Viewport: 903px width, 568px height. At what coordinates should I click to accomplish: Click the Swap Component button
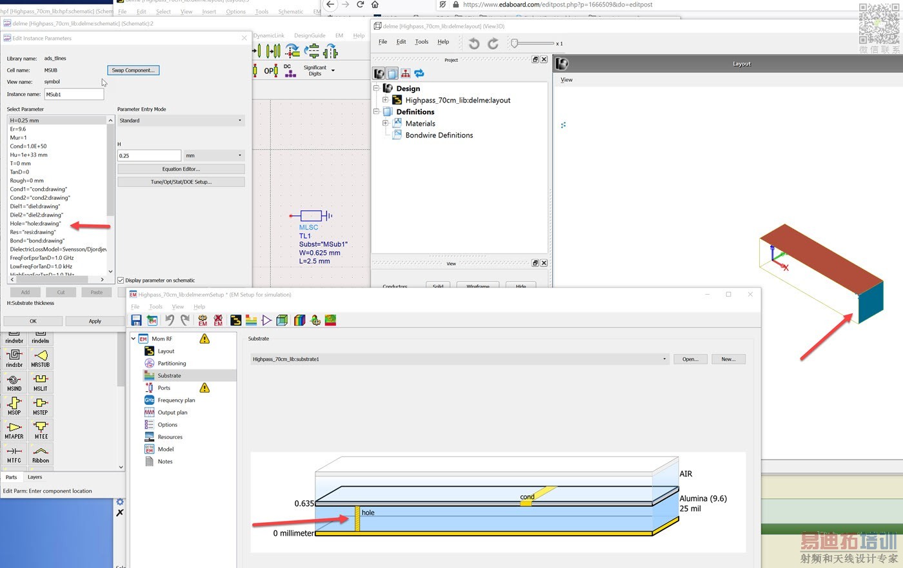point(133,70)
